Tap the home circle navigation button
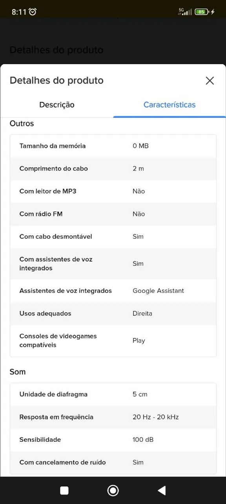 tap(113, 490)
